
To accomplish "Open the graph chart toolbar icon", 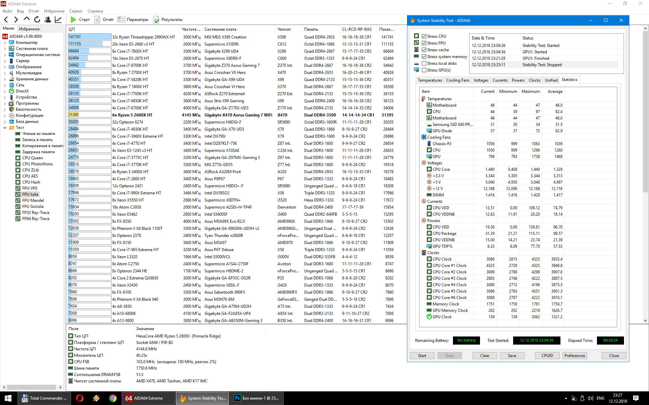I will 58,20.
